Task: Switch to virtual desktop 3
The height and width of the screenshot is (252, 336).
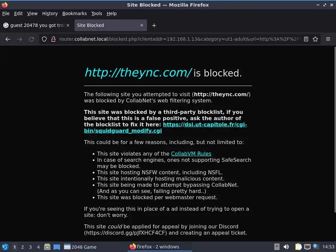Action: 31,247
